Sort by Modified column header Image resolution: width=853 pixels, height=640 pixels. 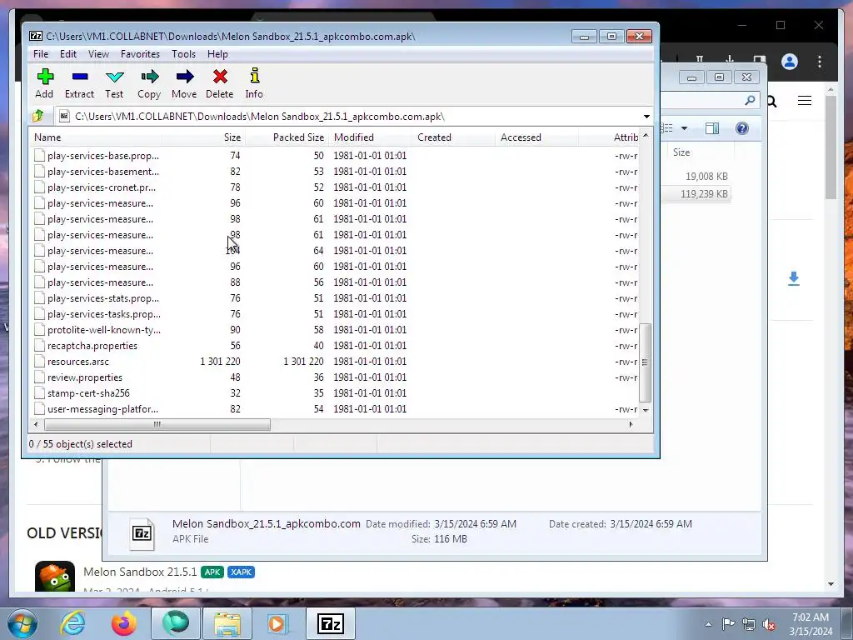370,137
